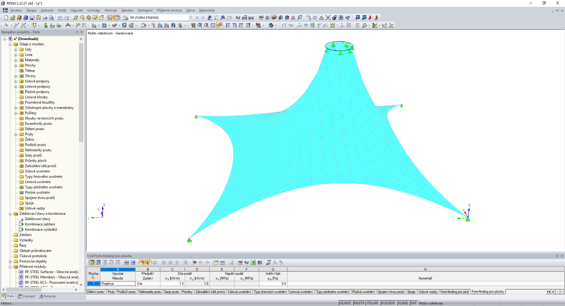Image resolution: width=565 pixels, height=306 pixels.
Task: Click navigator horizontal scrollbar
Action: coord(24,290)
